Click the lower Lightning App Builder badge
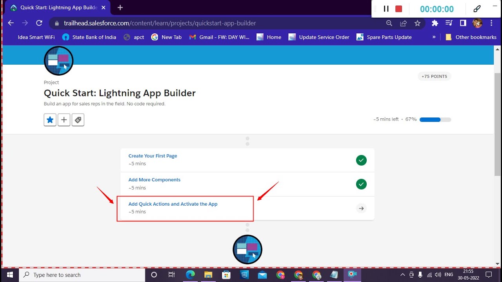 tap(247, 249)
